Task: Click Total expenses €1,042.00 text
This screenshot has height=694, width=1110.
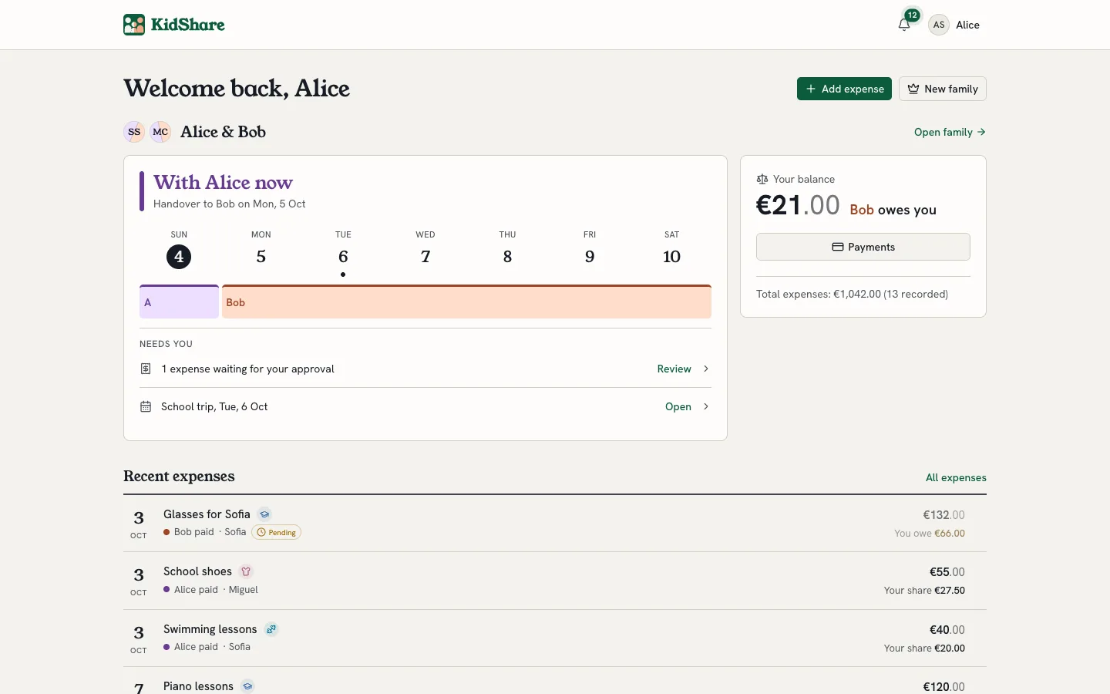Action: coord(852,294)
